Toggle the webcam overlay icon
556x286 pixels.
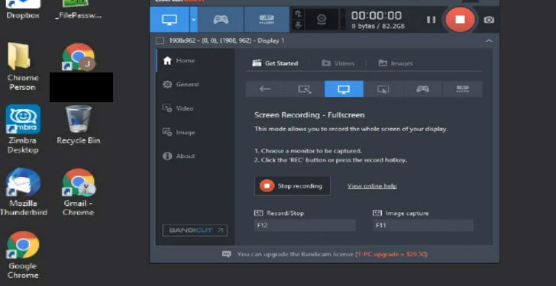[x=322, y=20]
